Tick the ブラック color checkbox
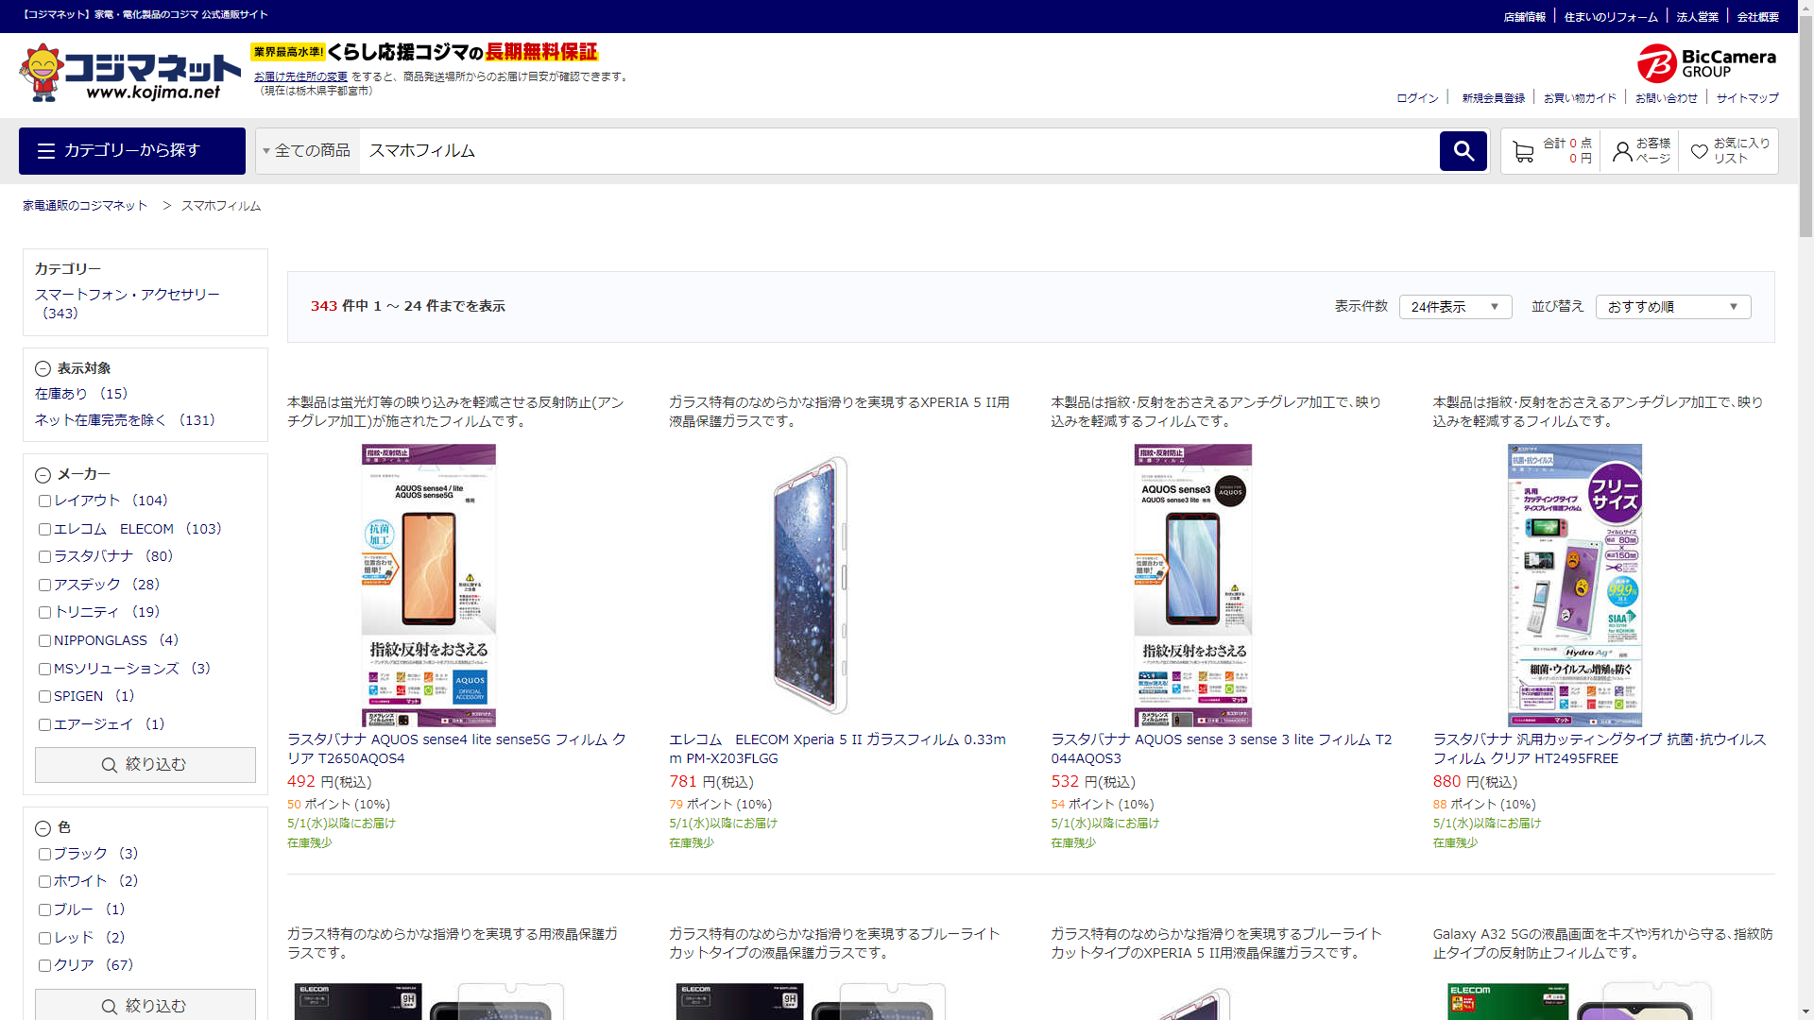Screen dimensions: 1814x1020 point(44,855)
